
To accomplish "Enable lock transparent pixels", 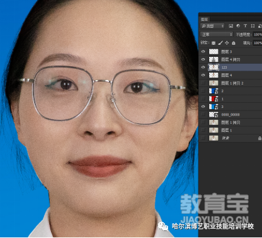I will tap(214, 43).
